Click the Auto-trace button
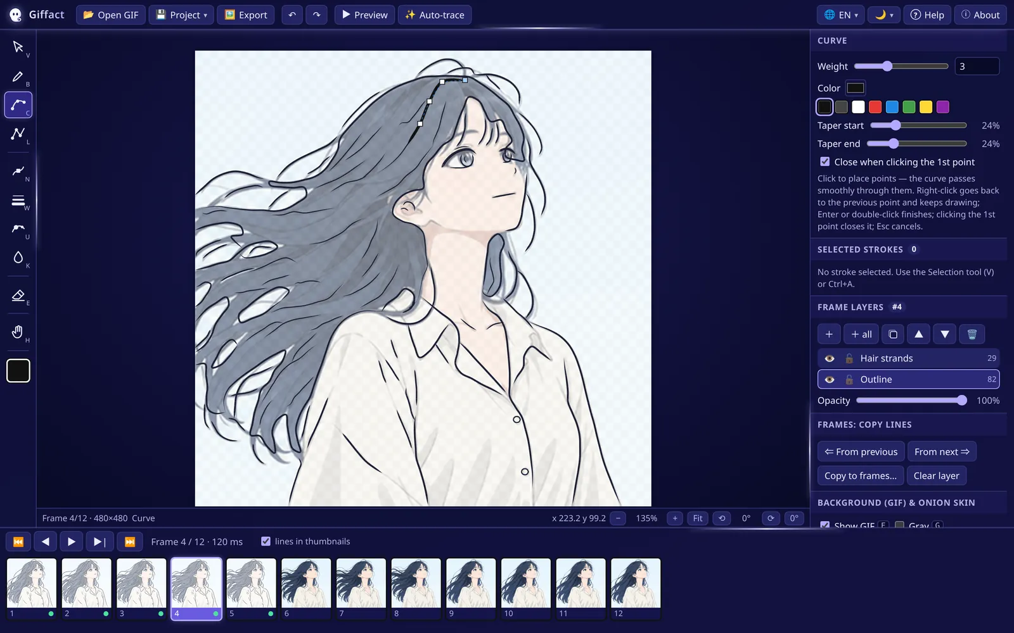Image resolution: width=1014 pixels, height=633 pixels. (x=435, y=15)
